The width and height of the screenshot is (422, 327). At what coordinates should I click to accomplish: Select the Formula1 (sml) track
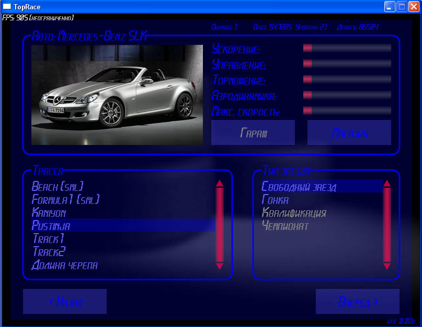pyautogui.click(x=123, y=199)
